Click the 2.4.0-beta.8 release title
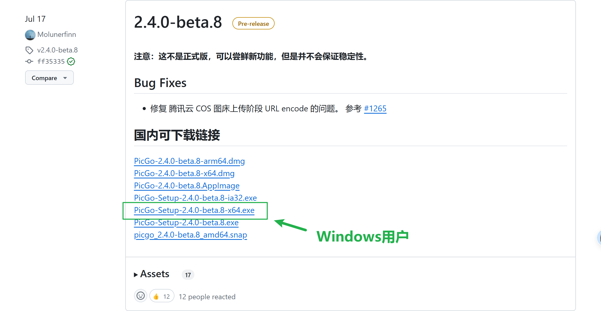601x311 pixels. pos(178,22)
